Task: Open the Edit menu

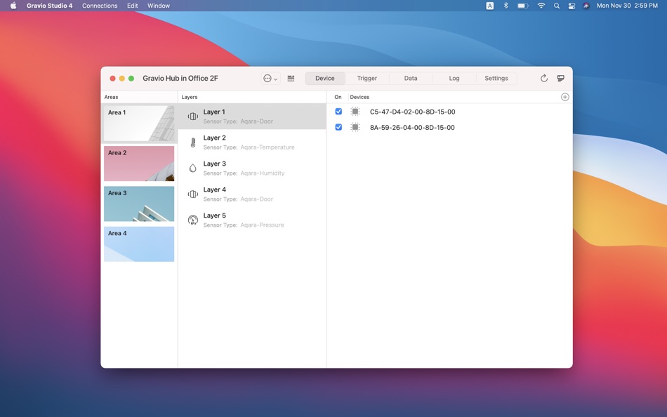Action: click(x=132, y=6)
